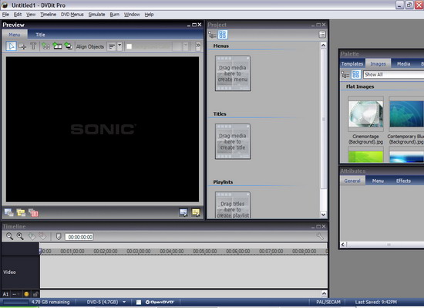424x308 pixels.
Task: Click the bring-to-front arrangement icon
Action: [57, 46]
